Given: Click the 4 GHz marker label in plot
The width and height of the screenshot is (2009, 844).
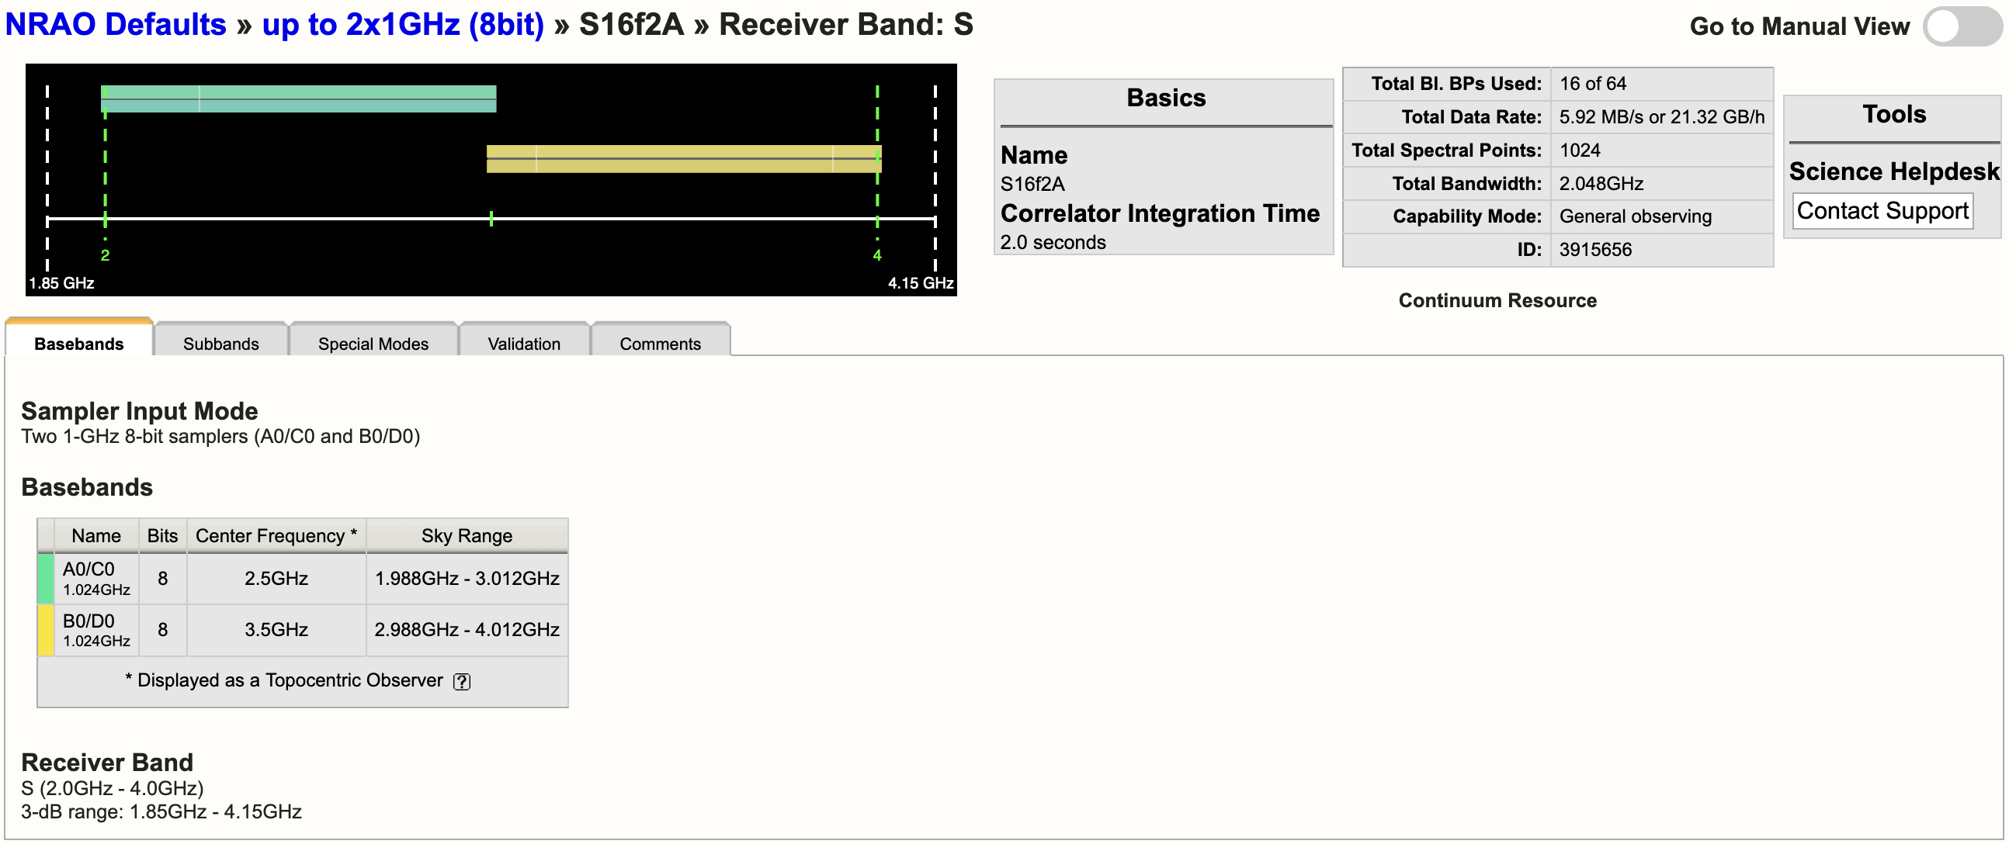Looking at the screenshot, I should pyautogui.click(x=876, y=256).
